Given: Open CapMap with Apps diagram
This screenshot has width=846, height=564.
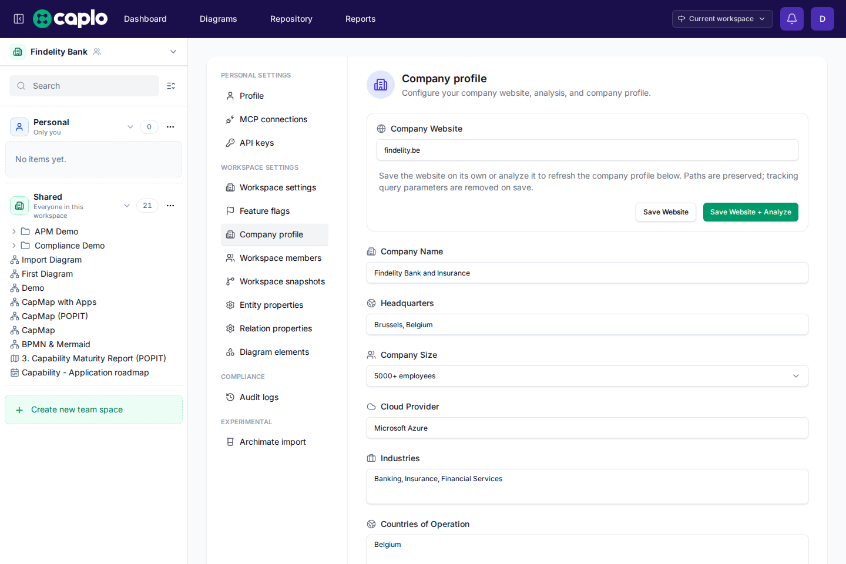Looking at the screenshot, I should pyautogui.click(x=59, y=302).
